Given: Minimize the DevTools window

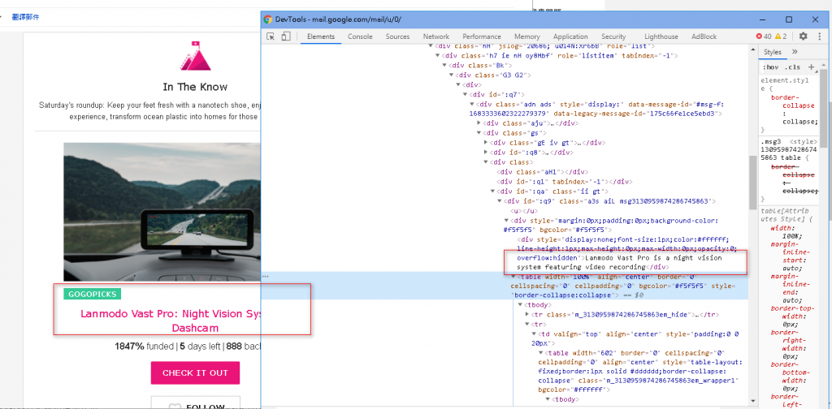Looking at the screenshot, I should (x=763, y=19).
